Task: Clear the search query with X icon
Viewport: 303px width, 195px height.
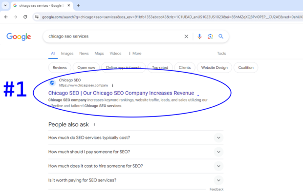Action: 186,37
